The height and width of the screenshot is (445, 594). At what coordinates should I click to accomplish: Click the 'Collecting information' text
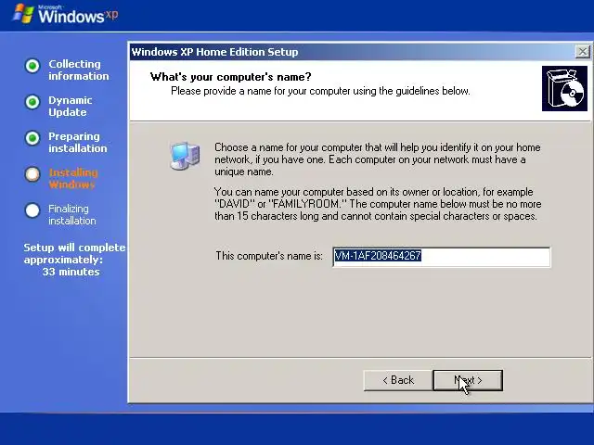[78, 70]
